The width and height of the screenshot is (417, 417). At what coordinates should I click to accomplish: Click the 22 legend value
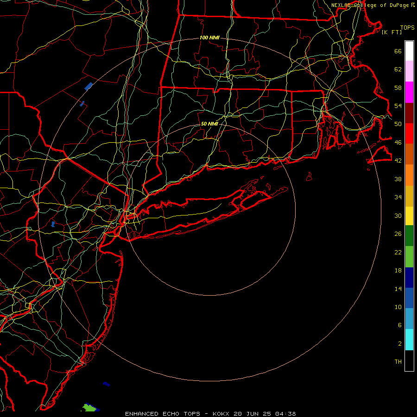[398, 252]
